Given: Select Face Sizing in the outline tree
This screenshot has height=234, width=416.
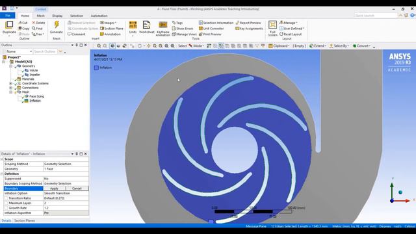Looking at the screenshot, I should pos(36,96).
